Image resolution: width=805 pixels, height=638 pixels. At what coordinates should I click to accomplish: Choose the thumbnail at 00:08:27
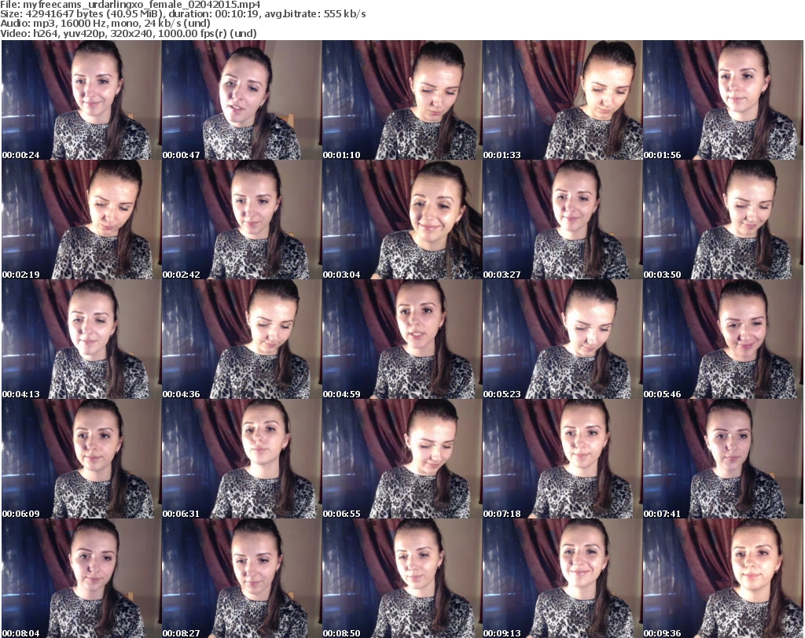(241, 578)
